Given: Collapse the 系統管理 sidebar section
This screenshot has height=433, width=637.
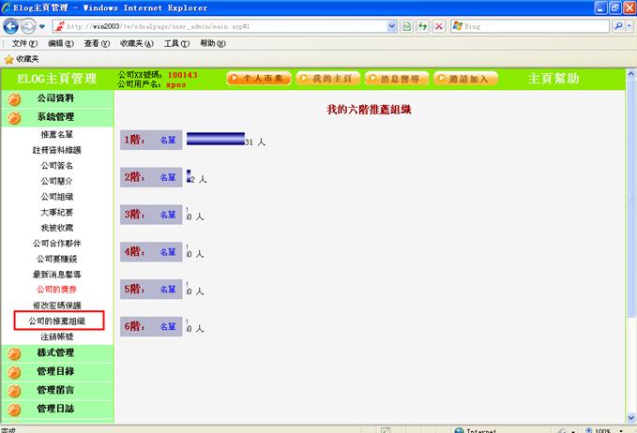Looking at the screenshot, I should [x=55, y=117].
